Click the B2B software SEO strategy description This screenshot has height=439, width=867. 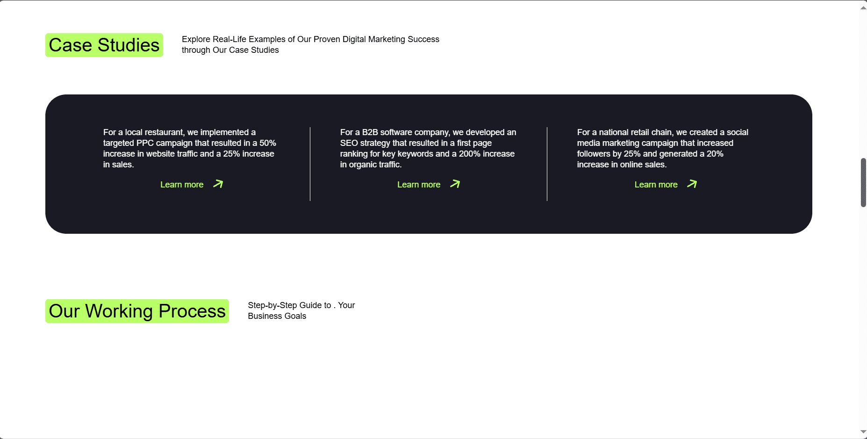click(428, 148)
